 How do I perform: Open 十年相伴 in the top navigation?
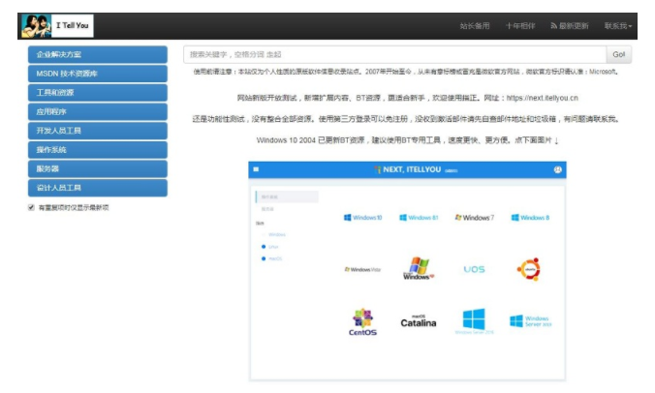pyautogui.click(x=519, y=26)
